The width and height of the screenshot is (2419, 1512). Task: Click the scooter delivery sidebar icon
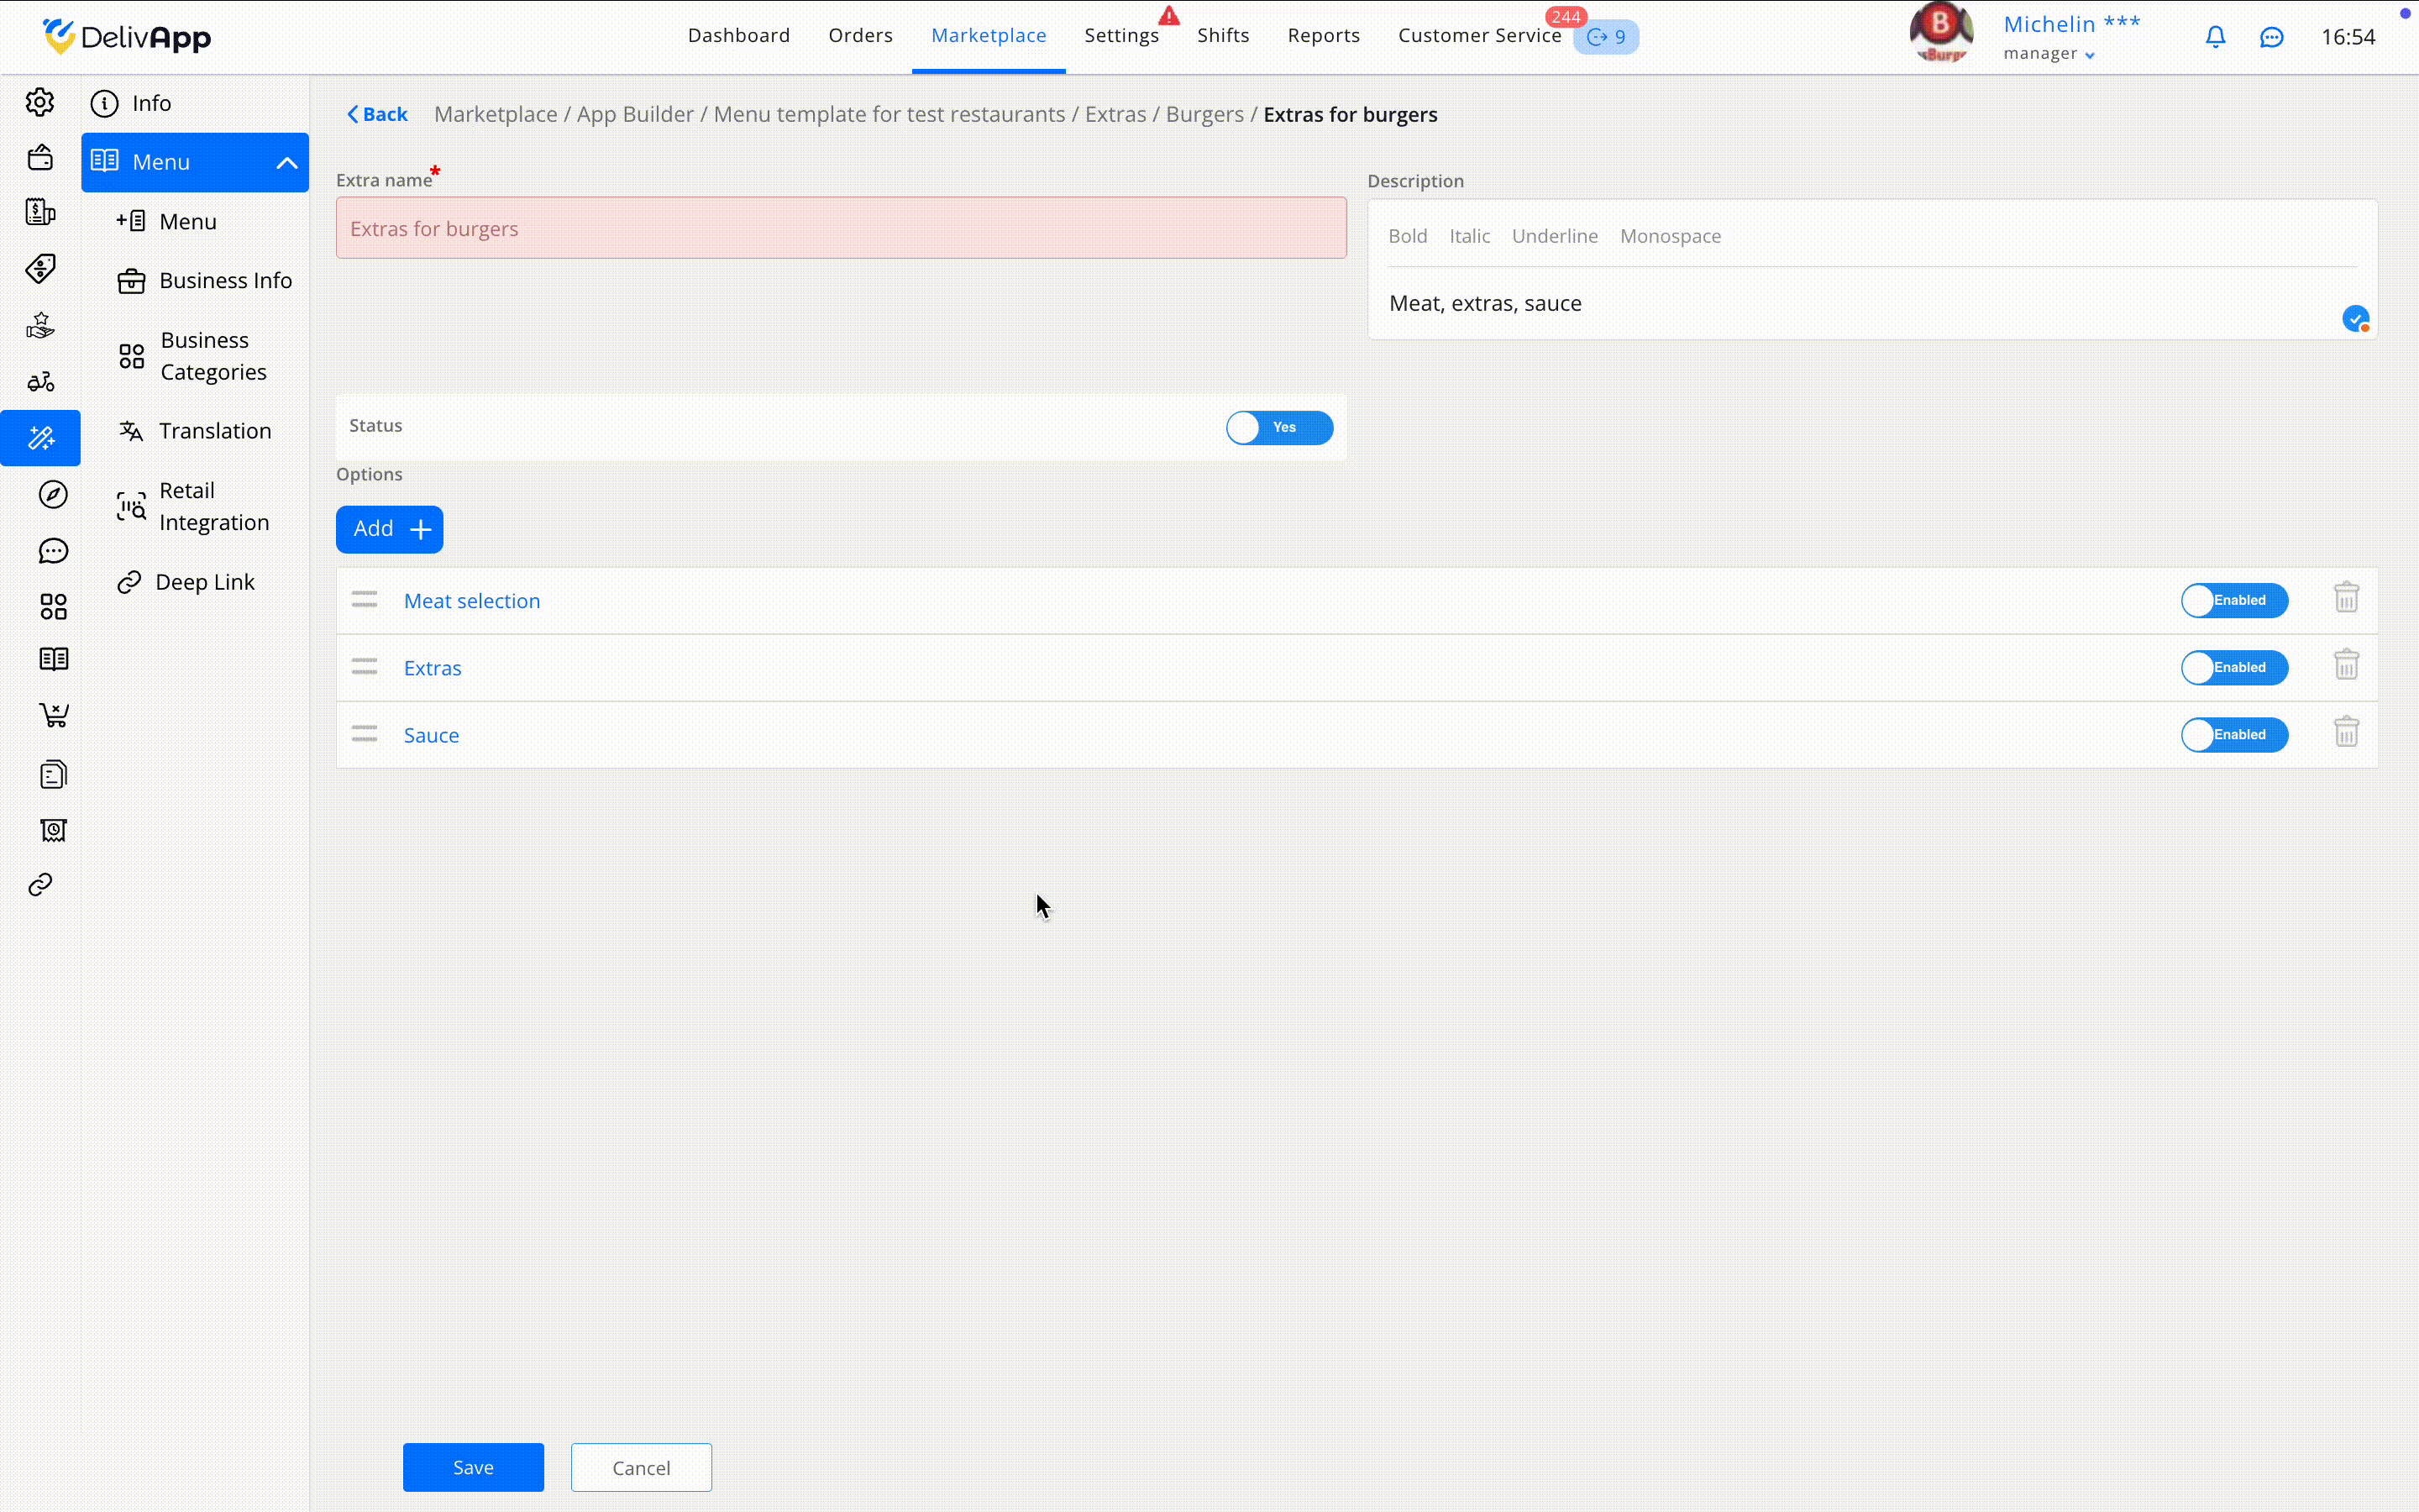[x=40, y=382]
